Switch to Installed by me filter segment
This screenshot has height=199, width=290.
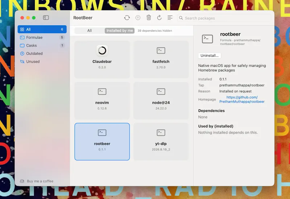tap(120, 31)
